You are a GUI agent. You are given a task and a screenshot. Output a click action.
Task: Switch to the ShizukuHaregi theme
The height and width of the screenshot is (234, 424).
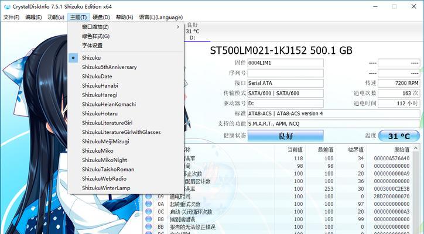pyautogui.click(x=126, y=95)
